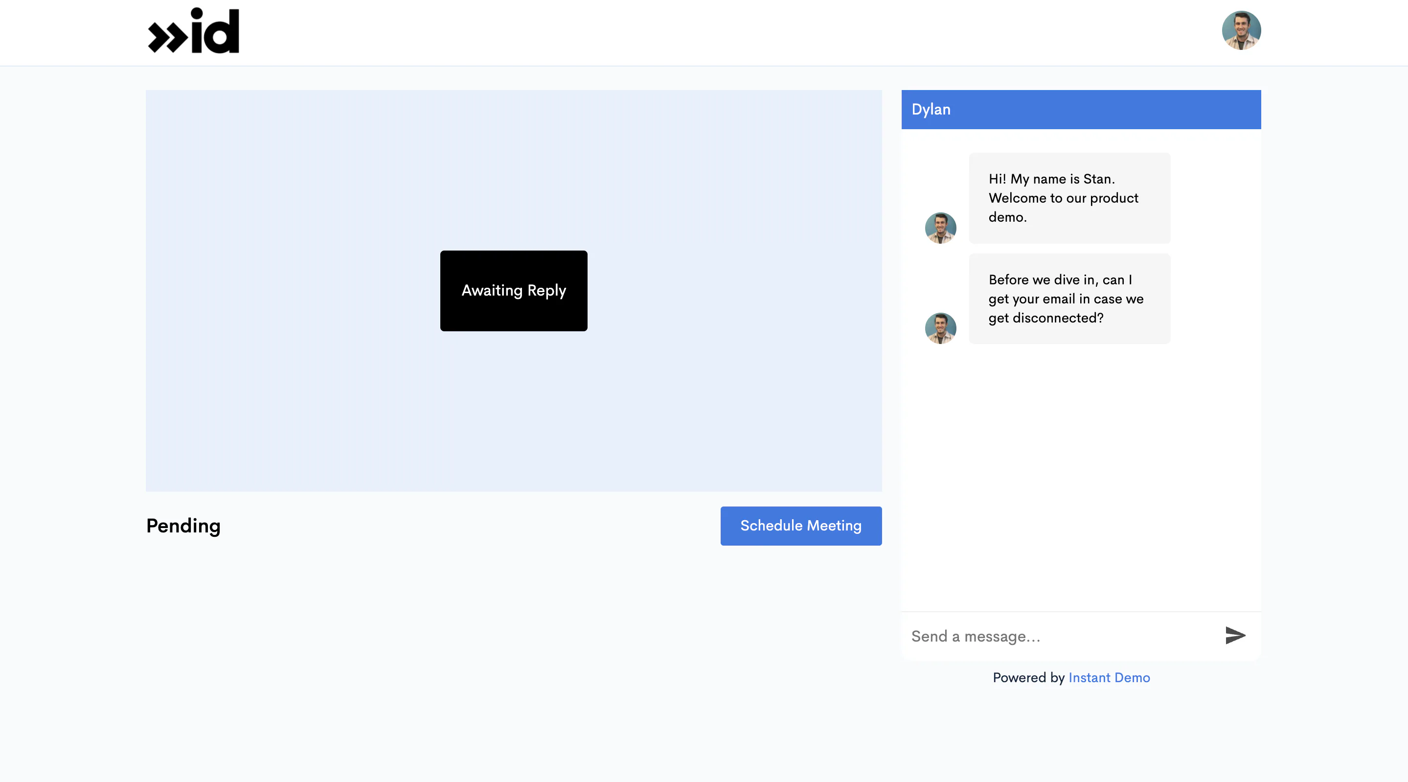Open the Instant Demo link

[1109, 678]
